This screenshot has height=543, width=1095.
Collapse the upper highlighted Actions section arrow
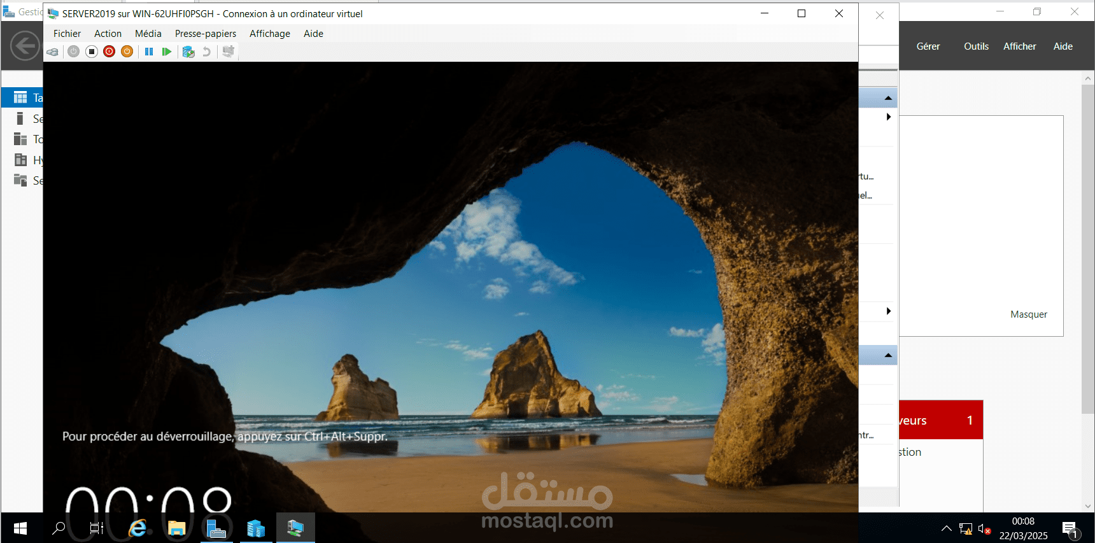[888, 98]
